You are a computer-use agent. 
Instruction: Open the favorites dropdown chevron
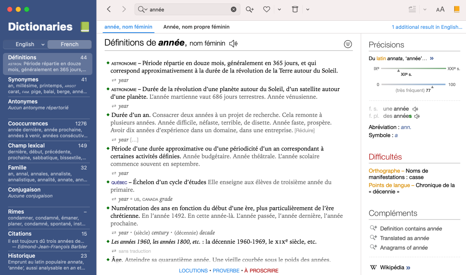[279, 9]
